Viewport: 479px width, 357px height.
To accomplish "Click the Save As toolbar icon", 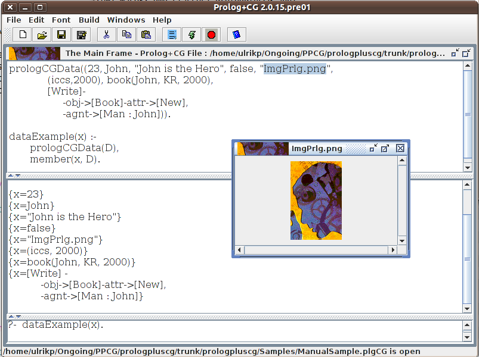I will click(81, 35).
